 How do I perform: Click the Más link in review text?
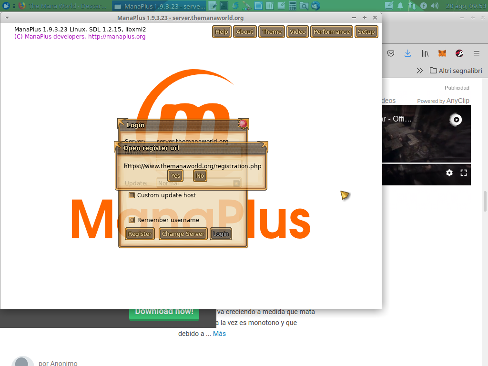click(x=219, y=334)
